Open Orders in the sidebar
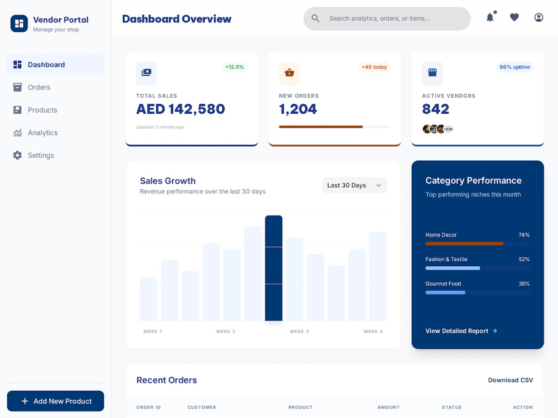Image resolution: width=558 pixels, height=418 pixels. (x=55, y=87)
